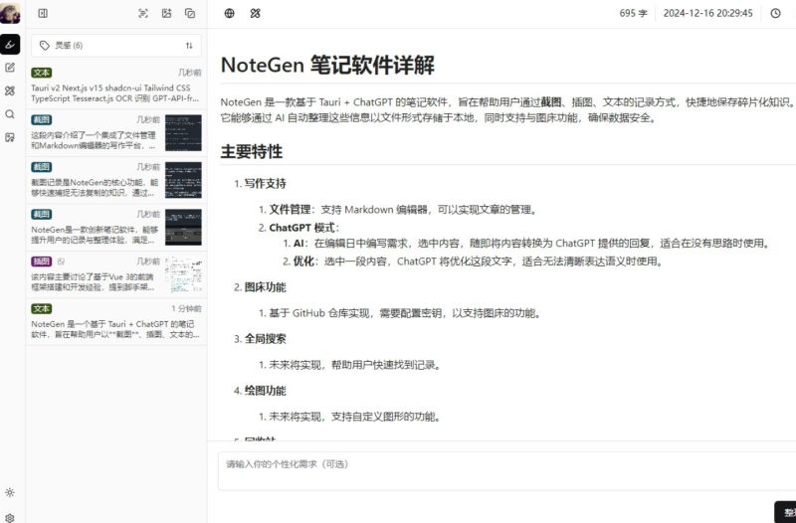796x523 pixels.
Task: Open the image hosting sidebar icon
Action: coord(10,137)
